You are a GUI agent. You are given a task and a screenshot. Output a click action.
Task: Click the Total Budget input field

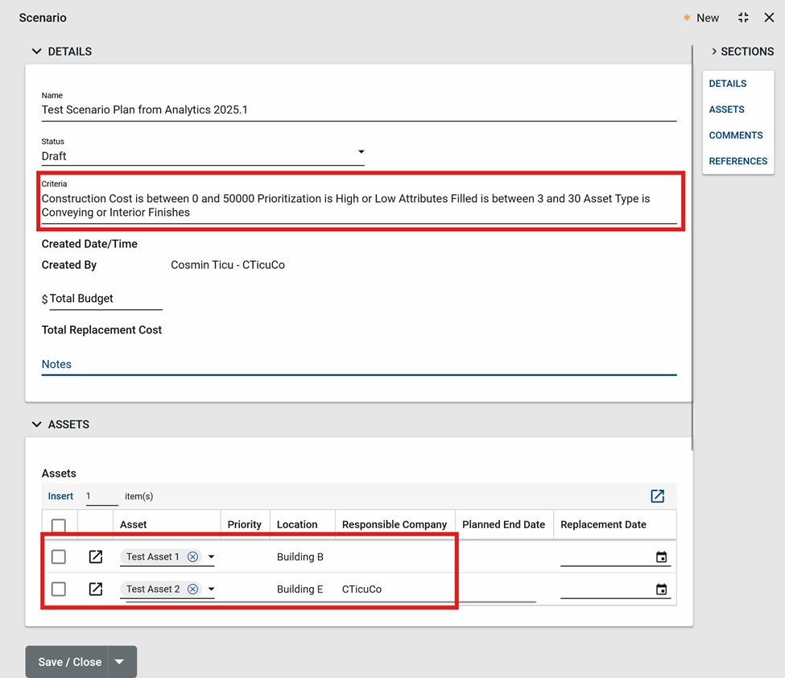coord(105,299)
